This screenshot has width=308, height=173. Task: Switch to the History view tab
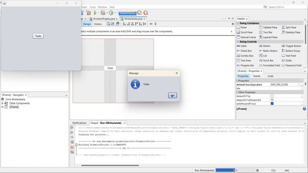point(98,24)
